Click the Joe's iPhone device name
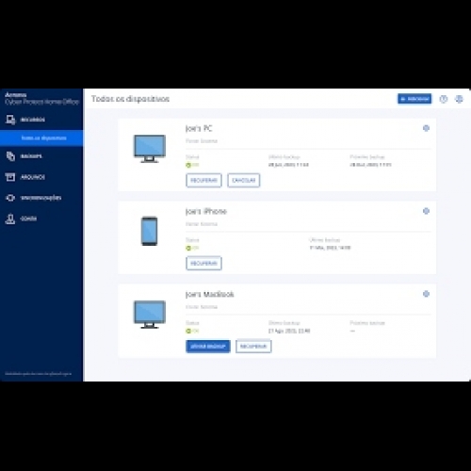Screen dimensions: 471x471 click(206, 211)
